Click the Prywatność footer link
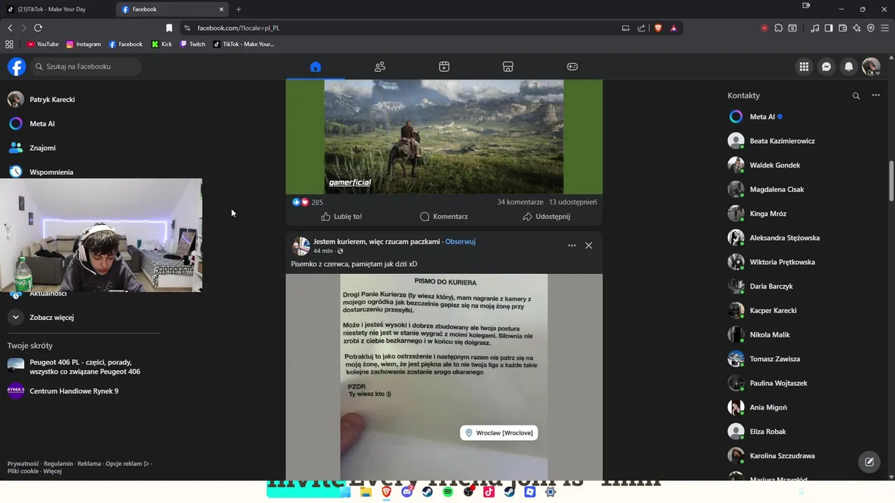 [x=23, y=464]
